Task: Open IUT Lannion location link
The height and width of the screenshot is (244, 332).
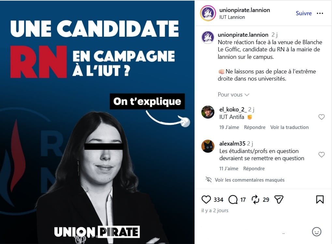Action: [x=232, y=17]
